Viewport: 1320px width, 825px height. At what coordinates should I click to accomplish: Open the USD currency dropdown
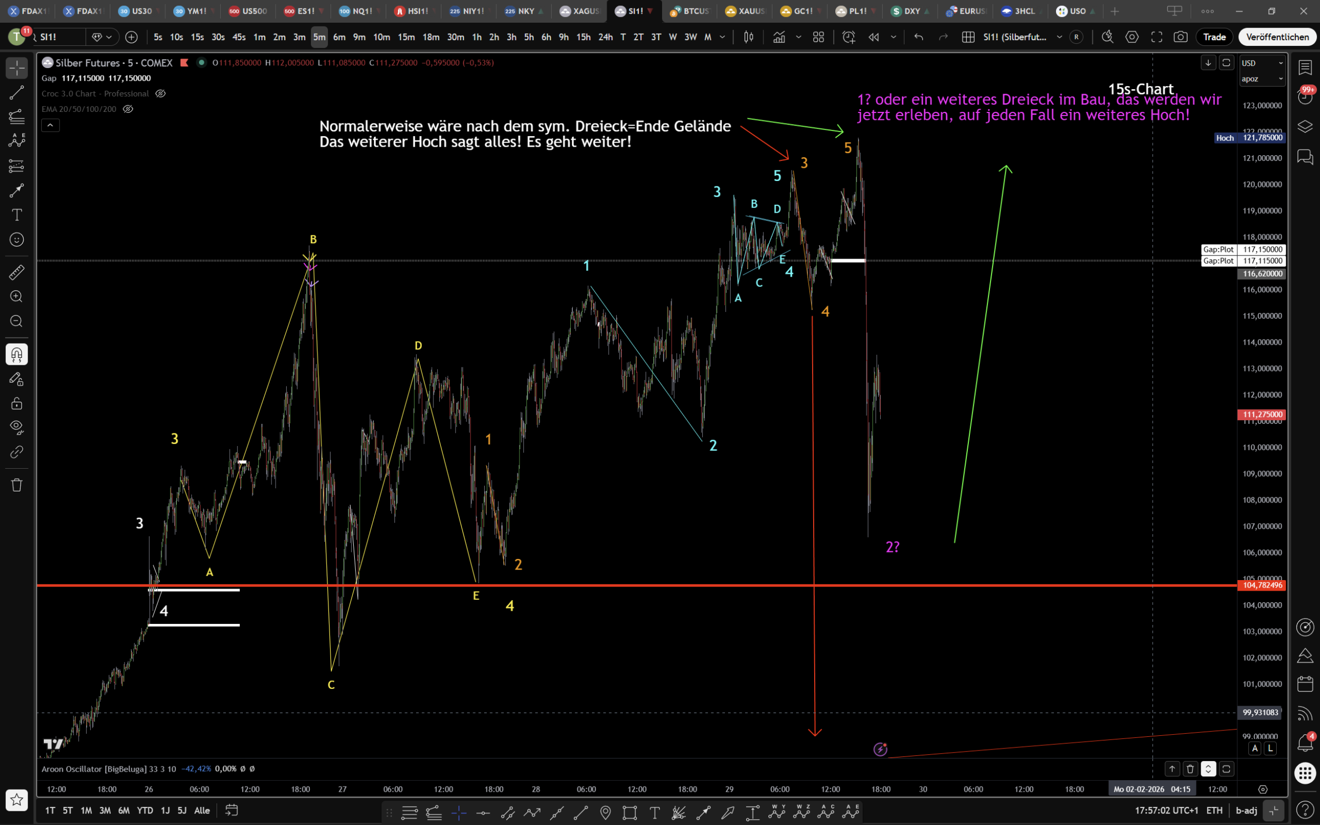click(x=1261, y=63)
